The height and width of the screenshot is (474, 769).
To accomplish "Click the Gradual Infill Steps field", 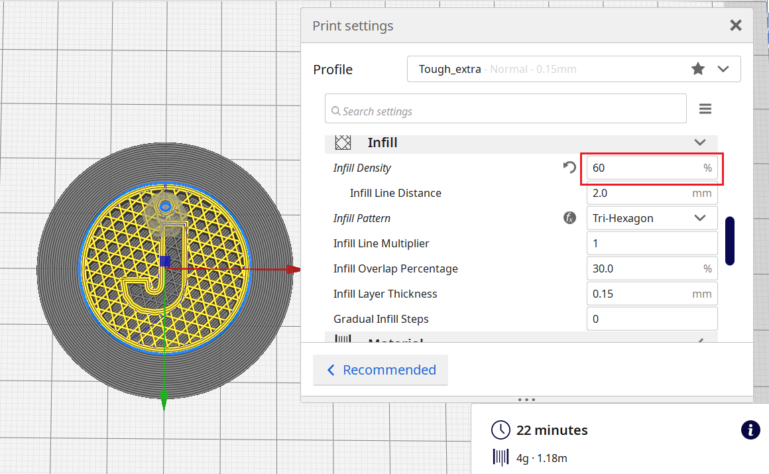I will [x=652, y=319].
